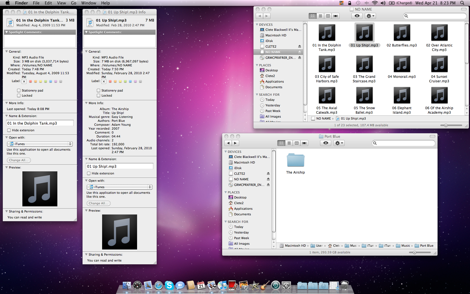Launch iChat from the Dock
The height and width of the screenshot is (294, 470).
[180, 285]
